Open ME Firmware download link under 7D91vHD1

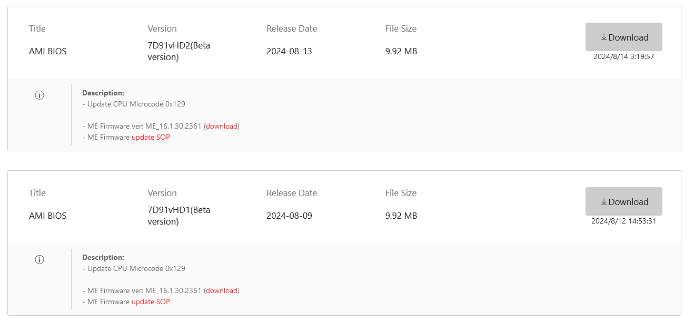(222, 290)
